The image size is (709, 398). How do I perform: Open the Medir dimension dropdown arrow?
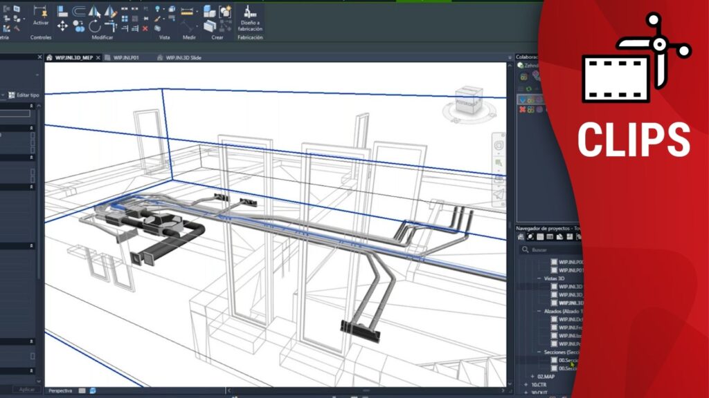coord(197,12)
